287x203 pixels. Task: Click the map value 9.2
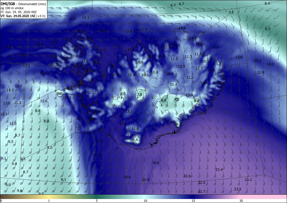179,124
